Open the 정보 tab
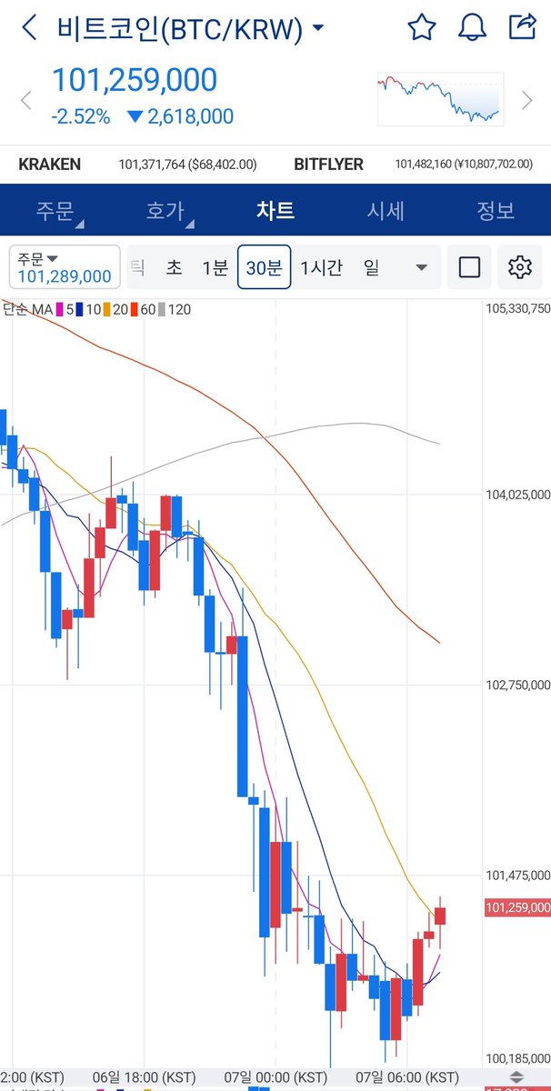Screen dimensions: 551x1091 [496, 211]
